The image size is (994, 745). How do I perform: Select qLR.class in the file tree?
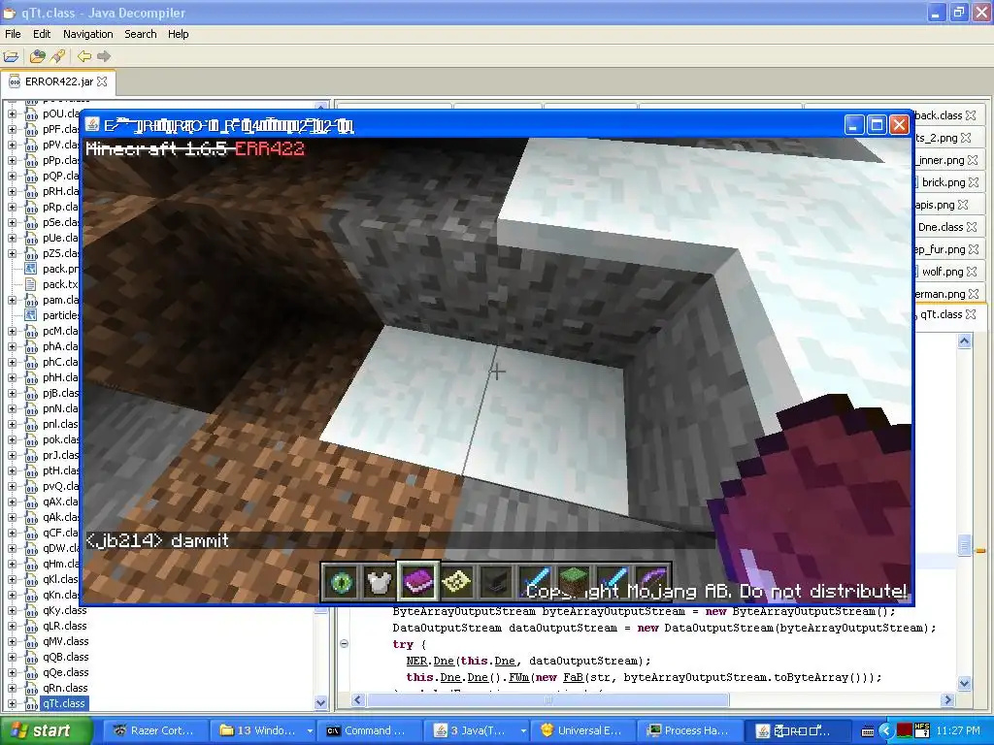pos(65,626)
